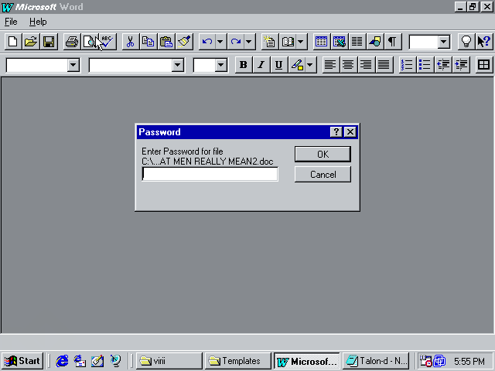Toggle bold formatting

click(244, 65)
